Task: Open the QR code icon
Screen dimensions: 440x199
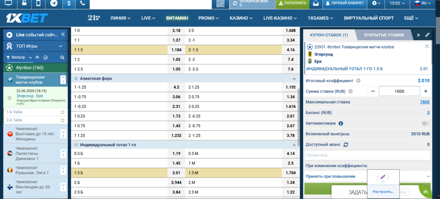Action: [220, 4]
